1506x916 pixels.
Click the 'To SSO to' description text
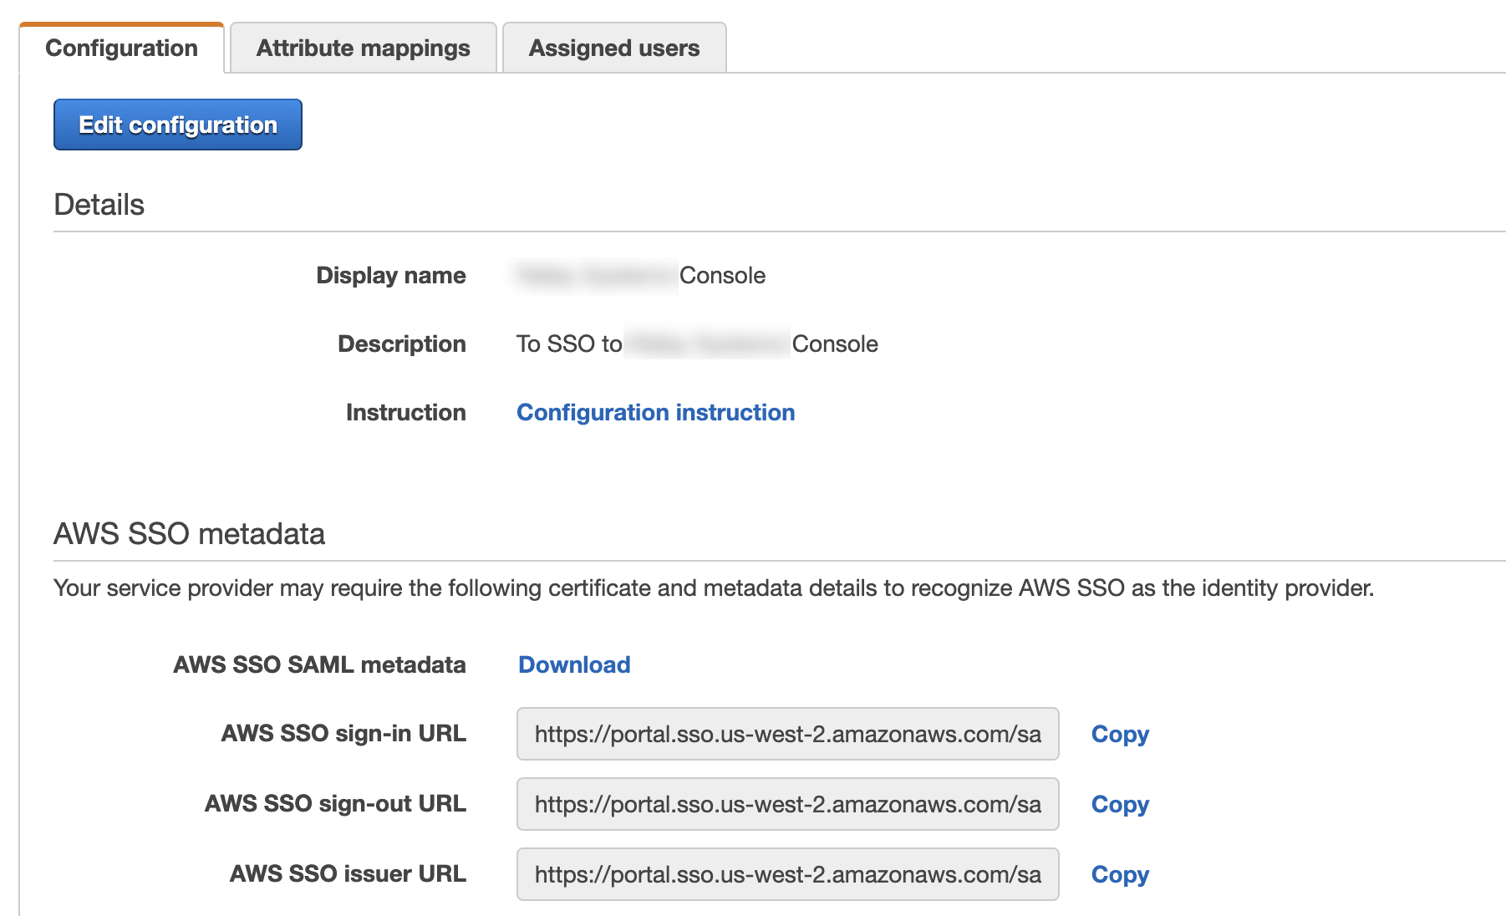point(569,343)
